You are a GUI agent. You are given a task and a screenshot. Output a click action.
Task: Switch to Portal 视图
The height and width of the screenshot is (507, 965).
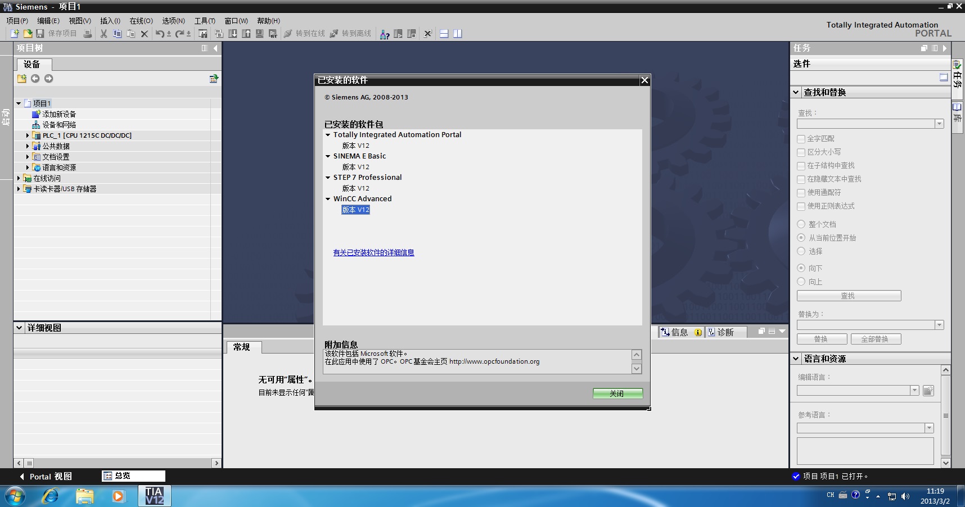click(46, 477)
